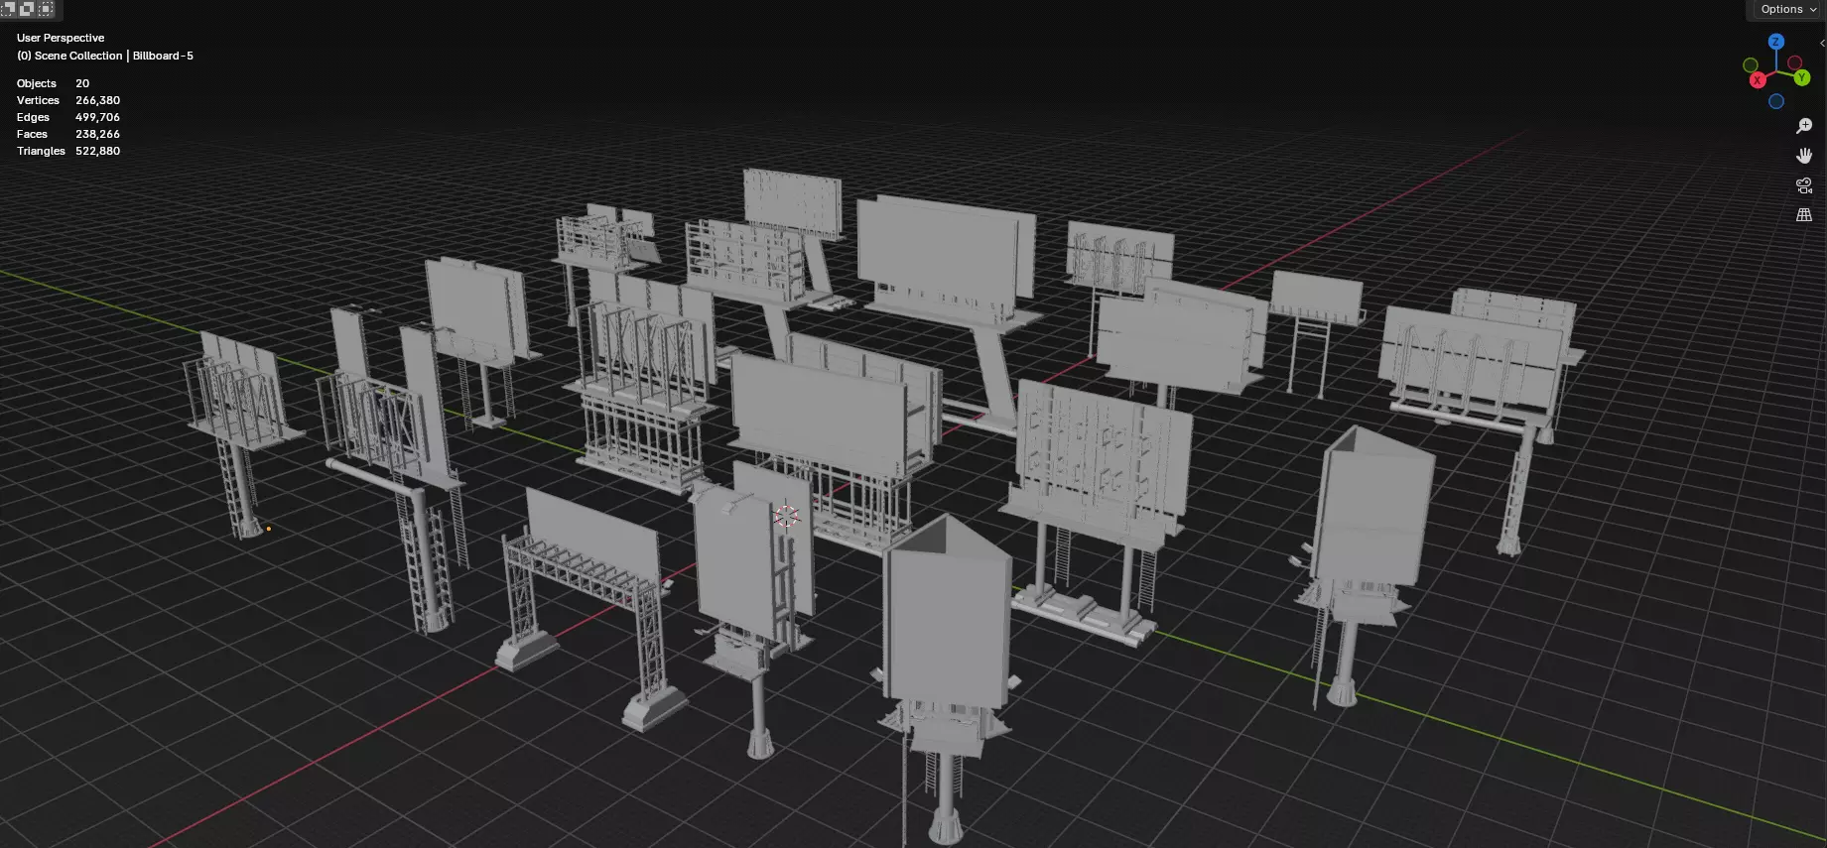Click the "Scene Collection | Billboard-5" text
1827x848 pixels.
pos(114,56)
